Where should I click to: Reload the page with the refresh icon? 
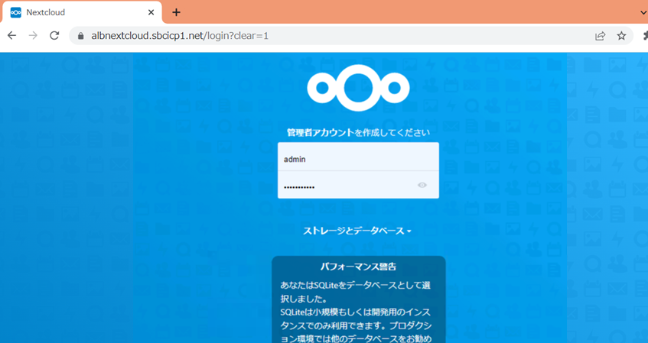tap(54, 35)
